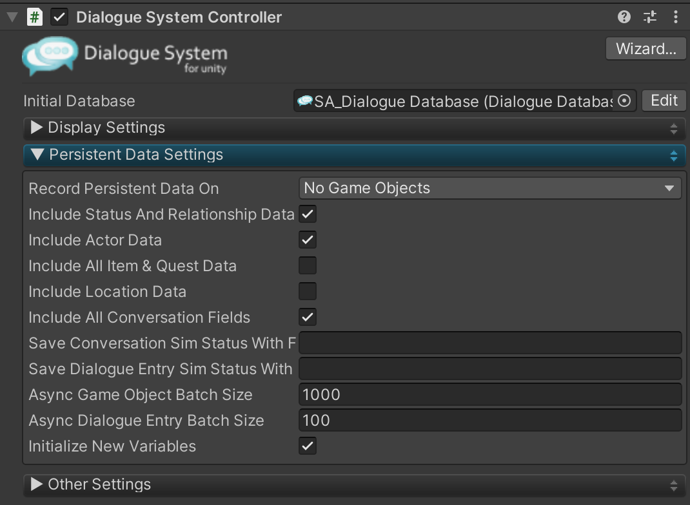Click the Persistent Data Settings reorder handle icon
The width and height of the screenshot is (690, 505).
coord(674,156)
